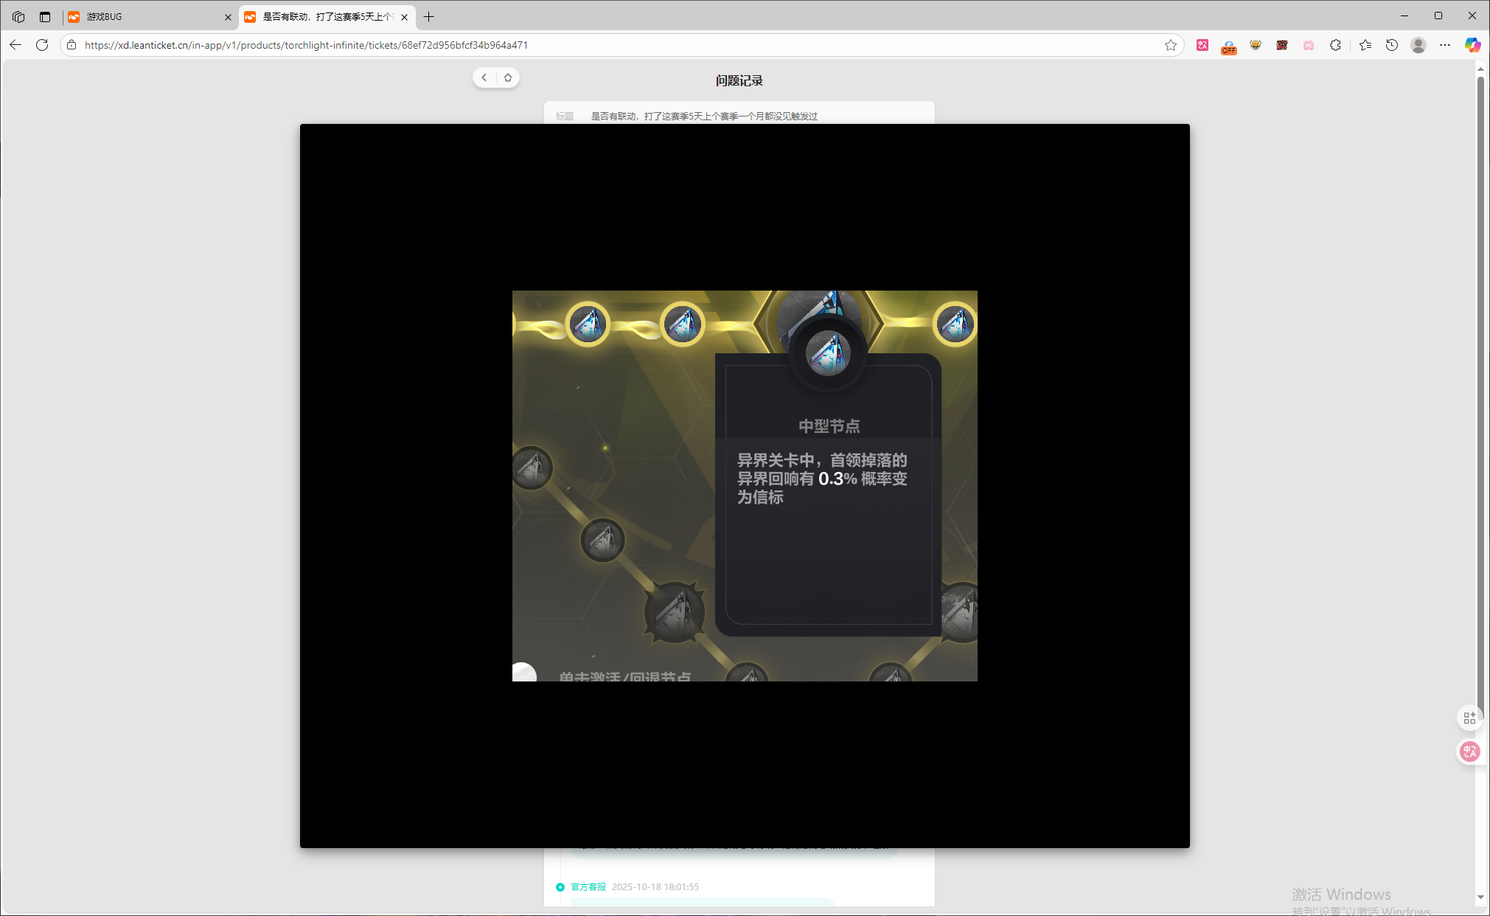Open browser History
This screenshot has height=916, width=1490.
pyautogui.click(x=1392, y=45)
